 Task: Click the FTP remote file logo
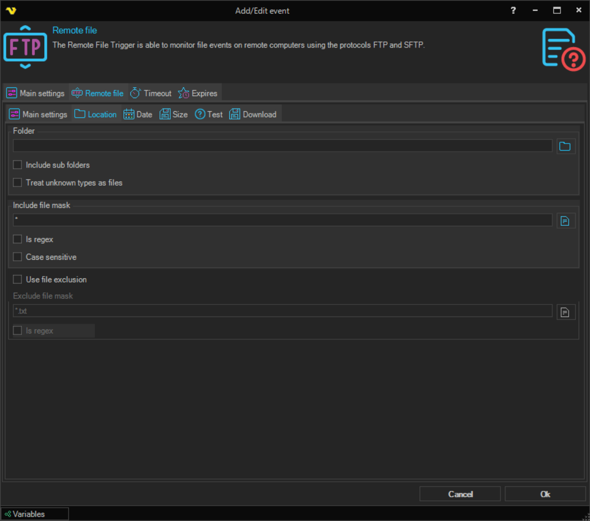(x=25, y=47)
